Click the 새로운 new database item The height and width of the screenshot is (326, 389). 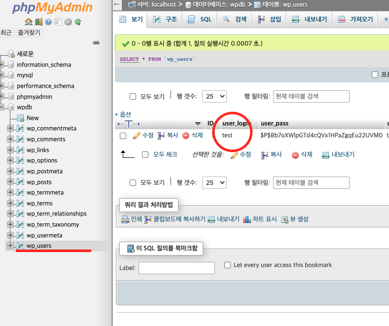tap(25, 54)
